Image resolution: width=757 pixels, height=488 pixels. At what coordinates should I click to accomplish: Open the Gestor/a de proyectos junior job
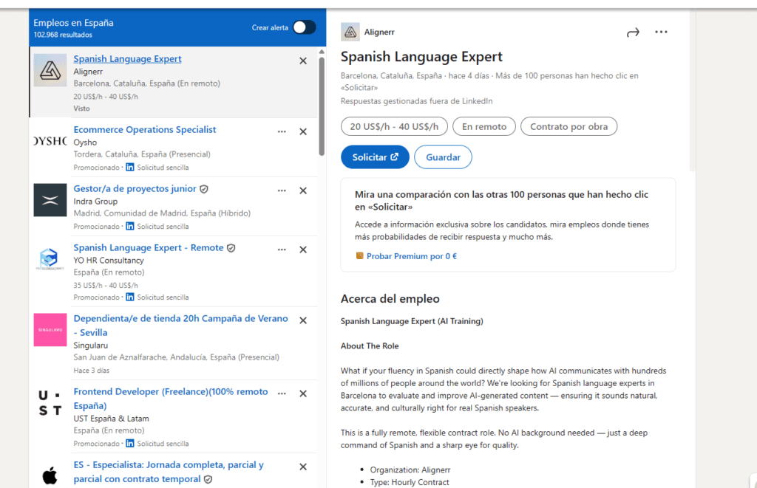click(x=135, y=188)
